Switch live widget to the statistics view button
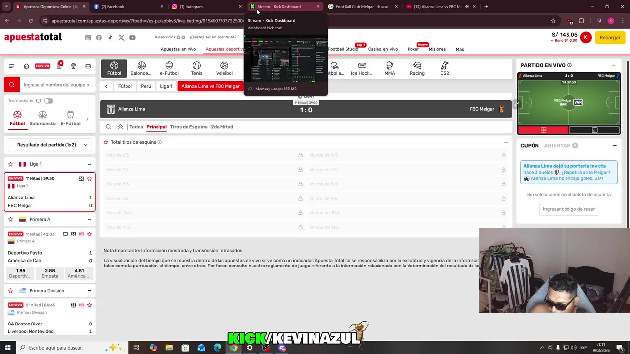Screen dimensions: 630x354 pos(595,130)
